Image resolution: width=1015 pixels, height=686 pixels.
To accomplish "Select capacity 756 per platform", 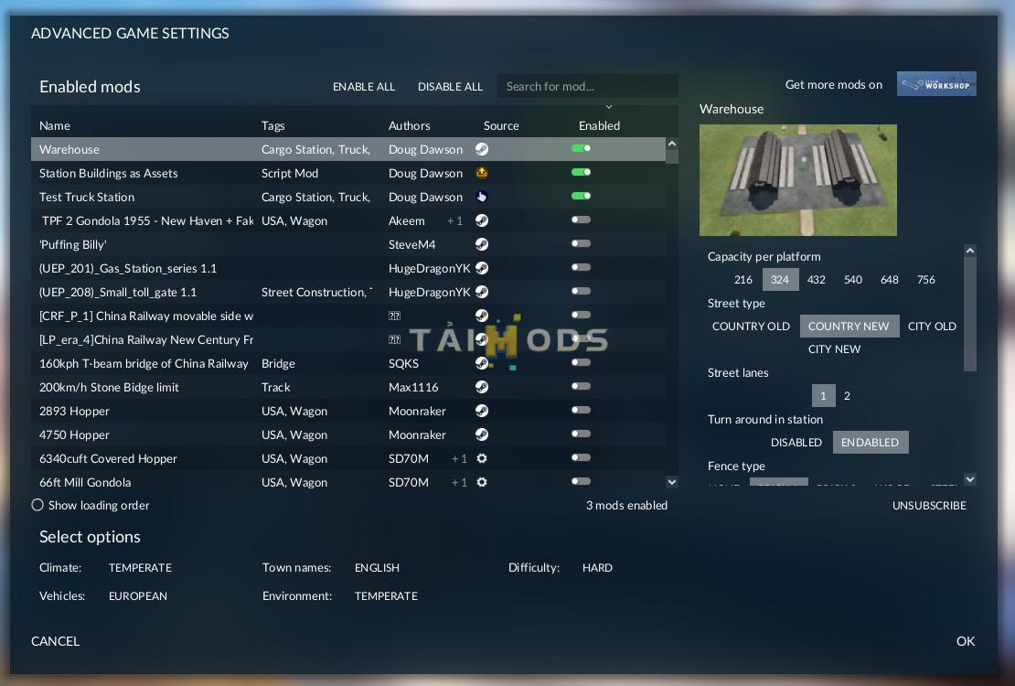I will 925,280.
